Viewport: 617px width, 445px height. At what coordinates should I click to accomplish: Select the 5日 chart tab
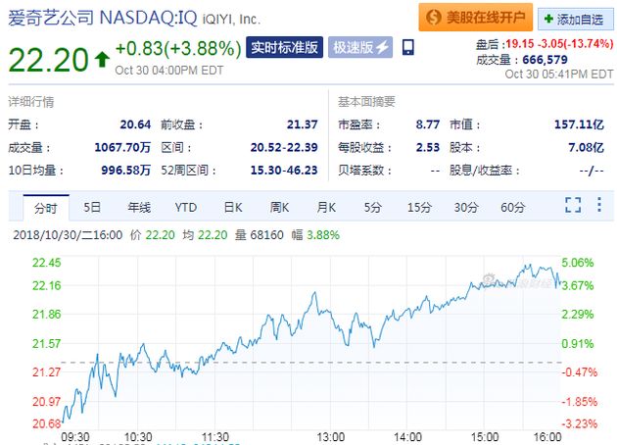click(x=92, y=207)
